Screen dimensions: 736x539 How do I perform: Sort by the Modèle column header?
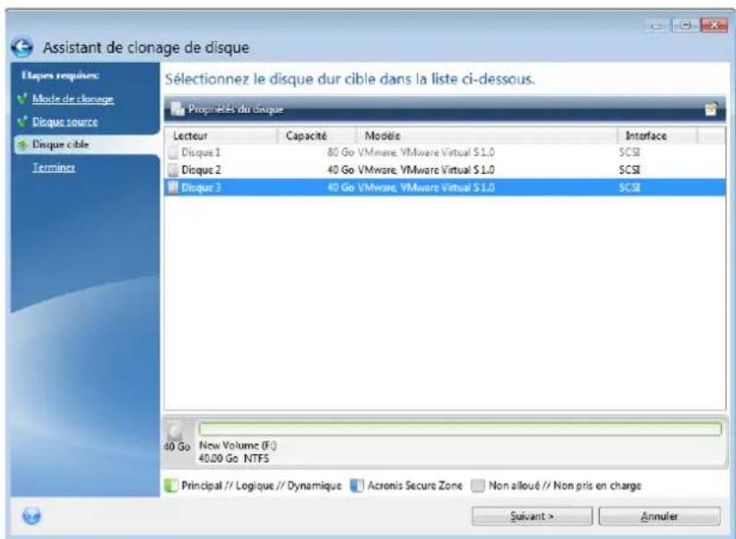[486, 135]
